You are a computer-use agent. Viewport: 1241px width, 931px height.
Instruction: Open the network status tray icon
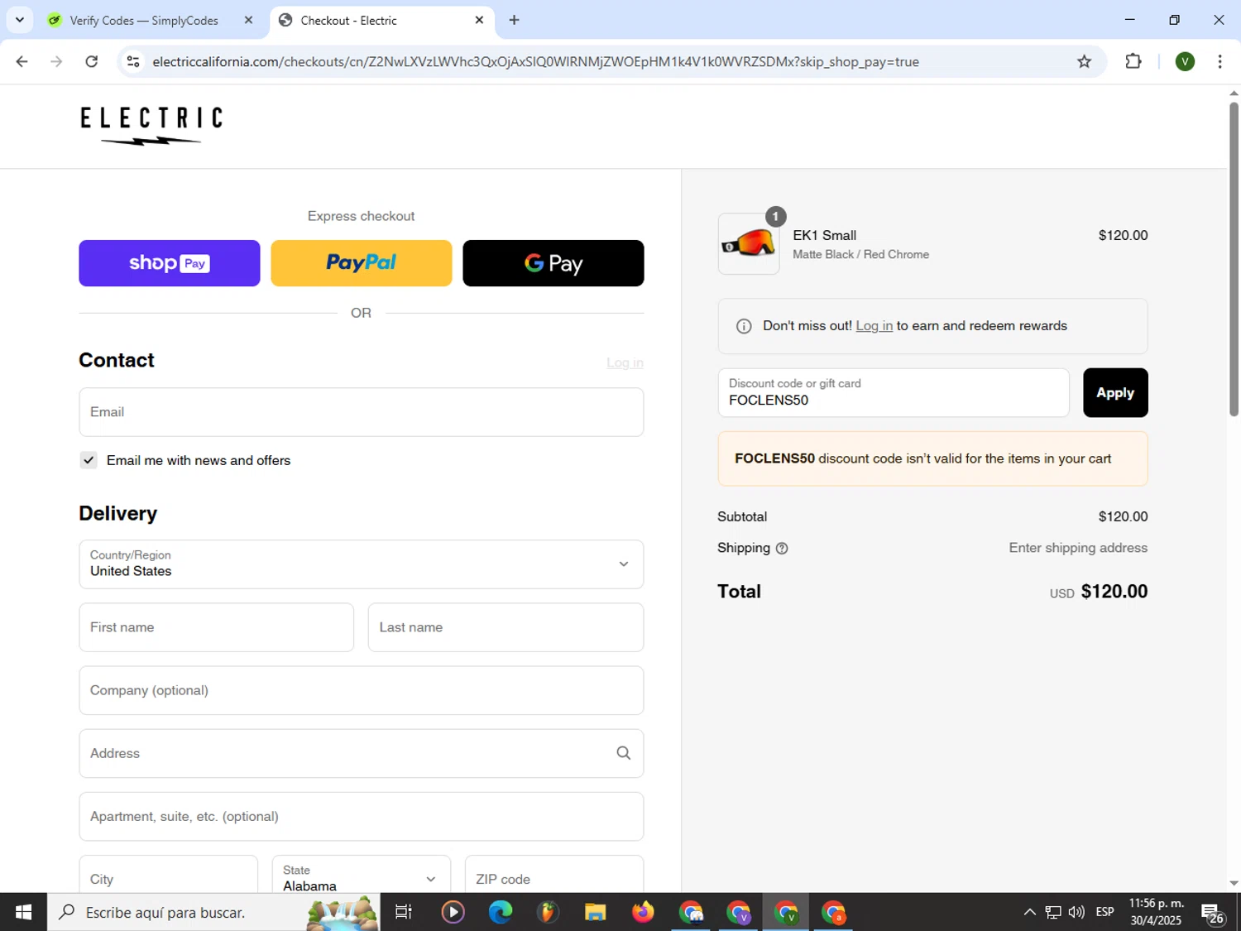tap(1053, 912)
